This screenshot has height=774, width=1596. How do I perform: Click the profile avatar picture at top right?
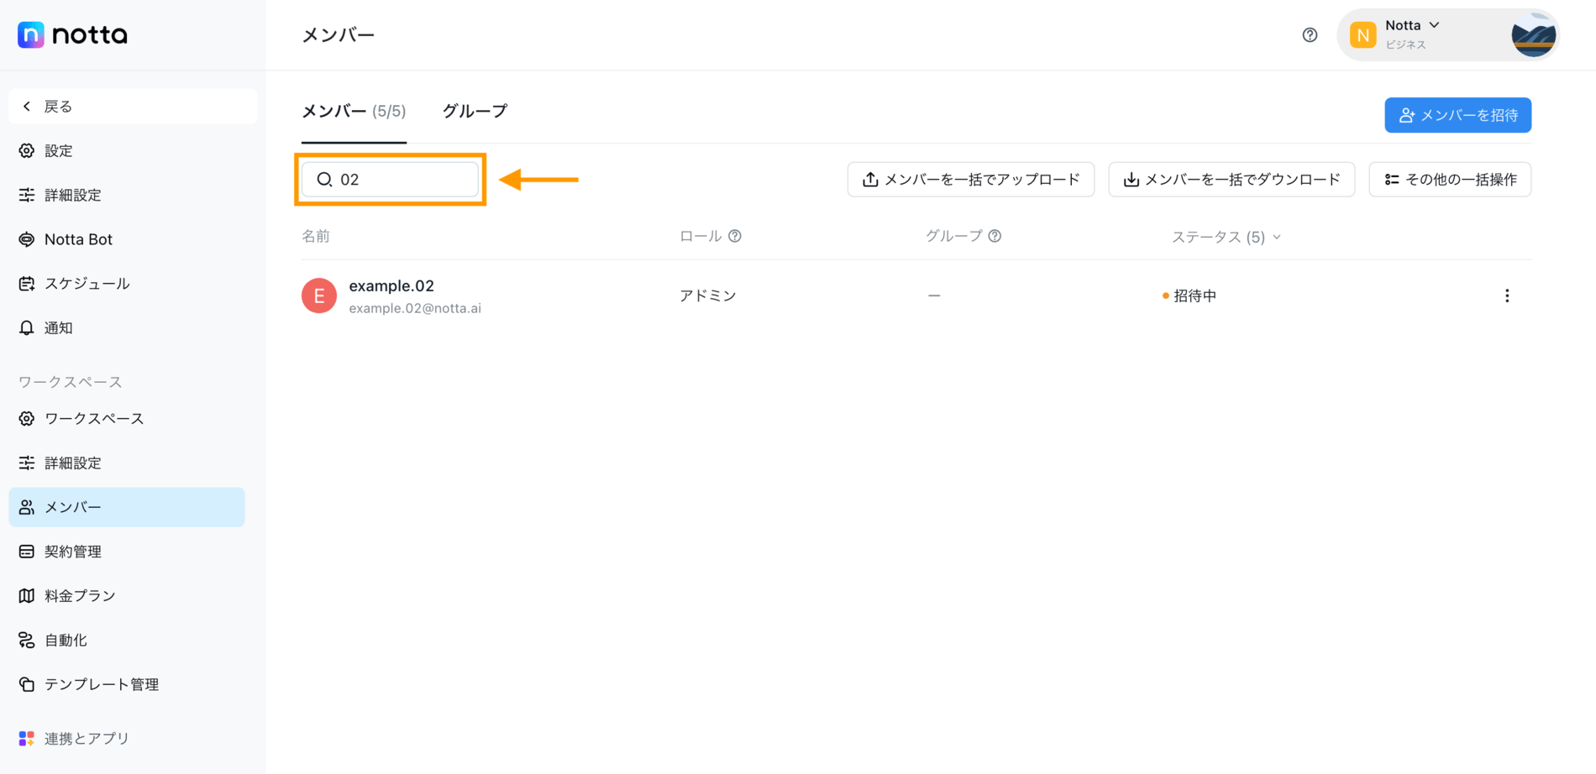pos(1534,35)
